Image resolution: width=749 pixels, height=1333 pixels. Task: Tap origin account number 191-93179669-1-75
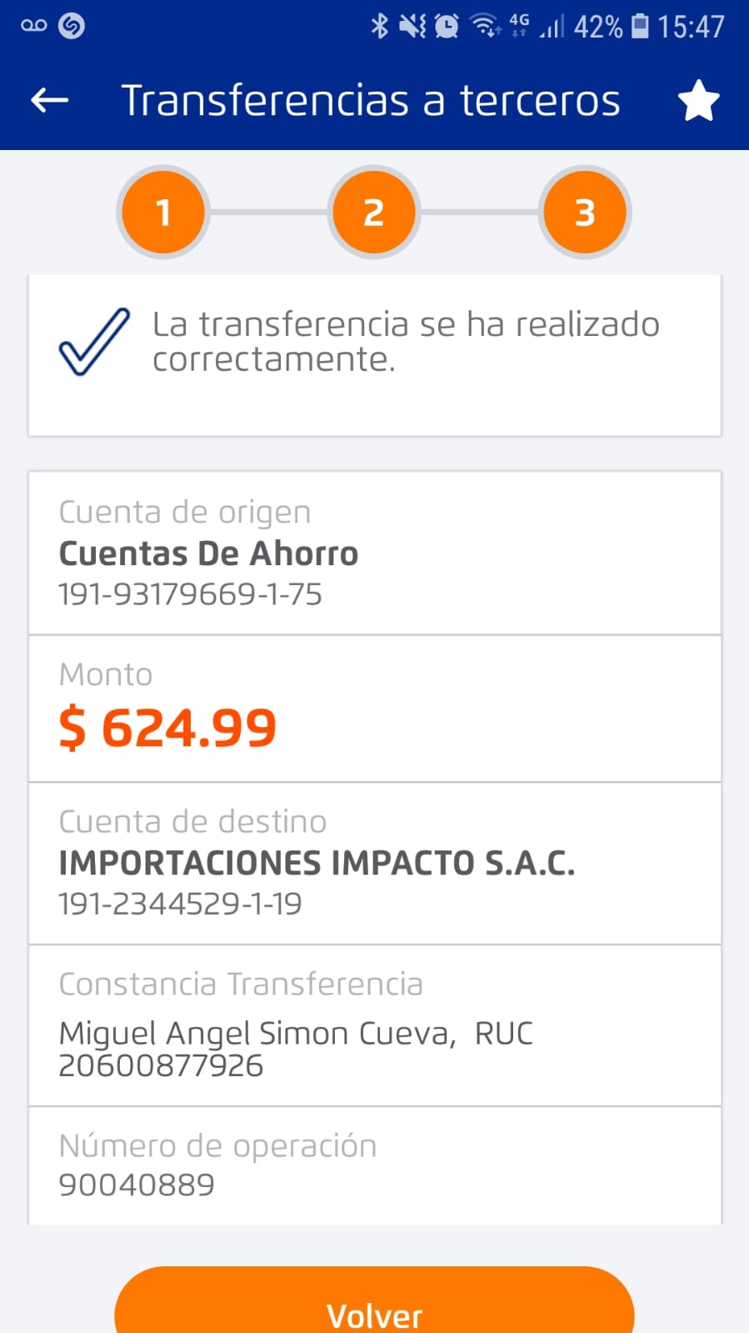[x=190, y=594]
